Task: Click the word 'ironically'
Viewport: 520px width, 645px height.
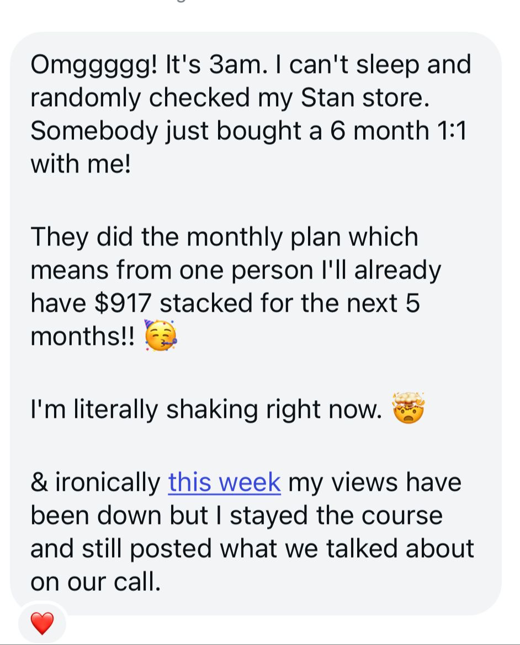Action: pyautogui.click(x=108, y=483)
